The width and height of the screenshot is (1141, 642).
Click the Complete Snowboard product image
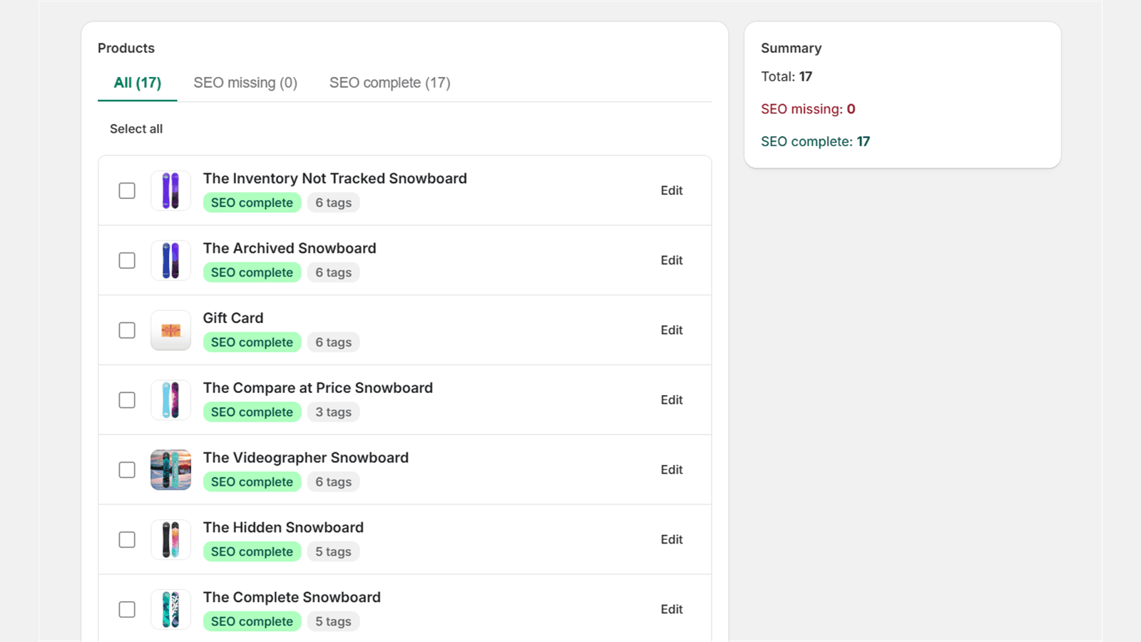[x=170, y=610]
